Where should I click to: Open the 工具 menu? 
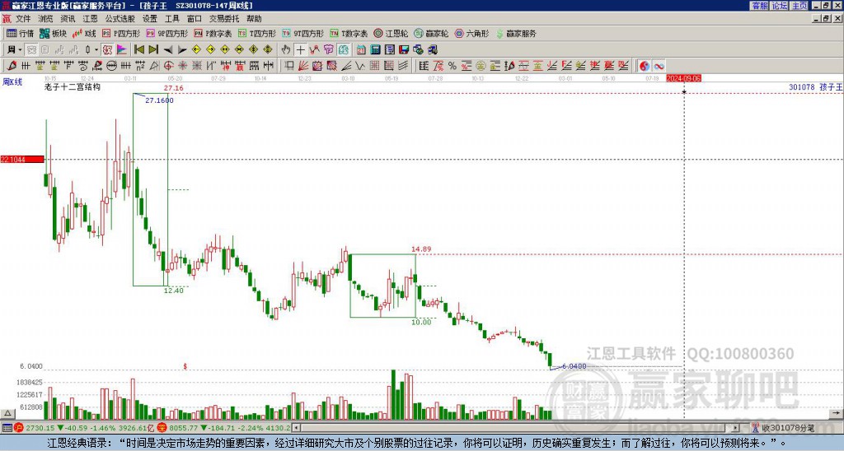(x=171, y=19)
